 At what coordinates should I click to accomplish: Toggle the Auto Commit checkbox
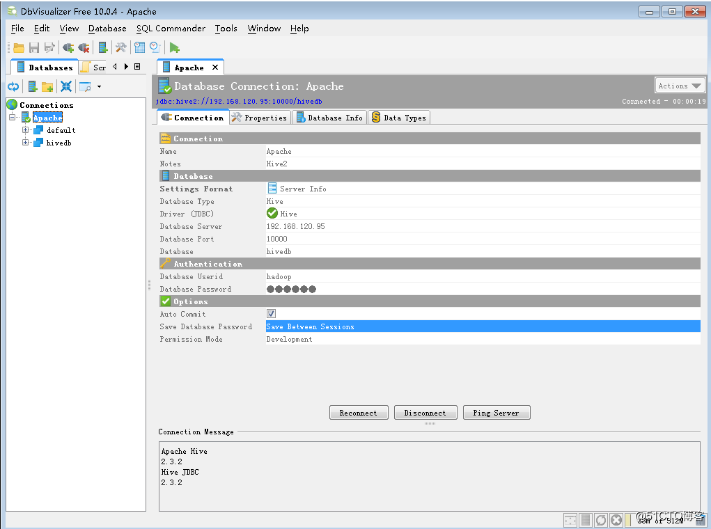[271, 314]
